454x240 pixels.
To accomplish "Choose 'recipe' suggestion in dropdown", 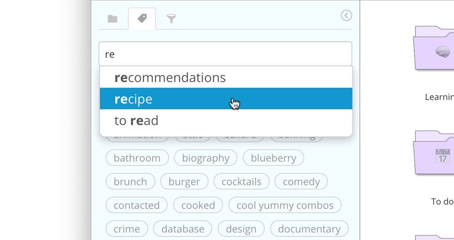I will (x=134, y=99).
